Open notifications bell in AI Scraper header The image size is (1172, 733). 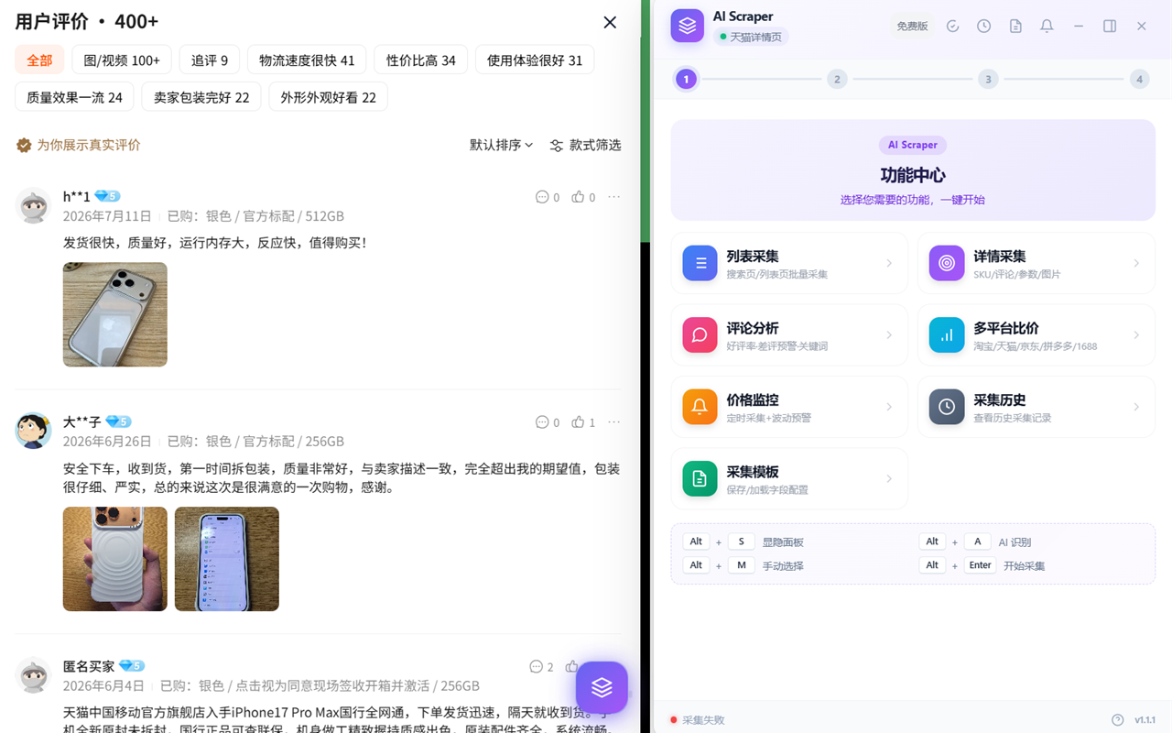coord(1047,27)
